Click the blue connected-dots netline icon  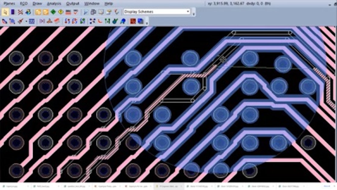click(x=92, y=21)
